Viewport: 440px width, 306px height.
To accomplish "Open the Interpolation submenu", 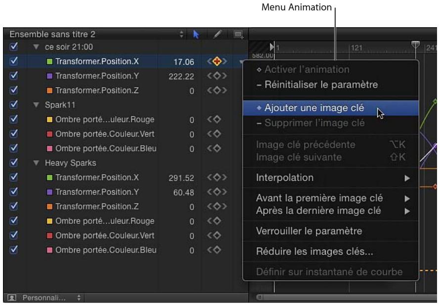I will point(331,178).
